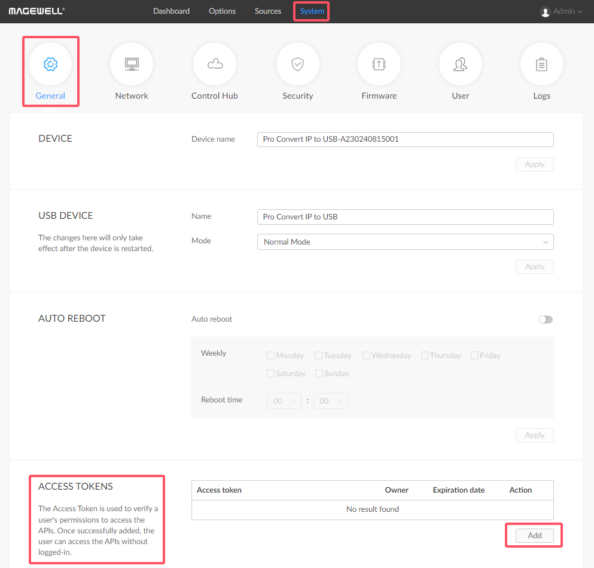Screen dimensions: 594x568
Task: Open the Sources menu
Action: click(x=267, y=11)
